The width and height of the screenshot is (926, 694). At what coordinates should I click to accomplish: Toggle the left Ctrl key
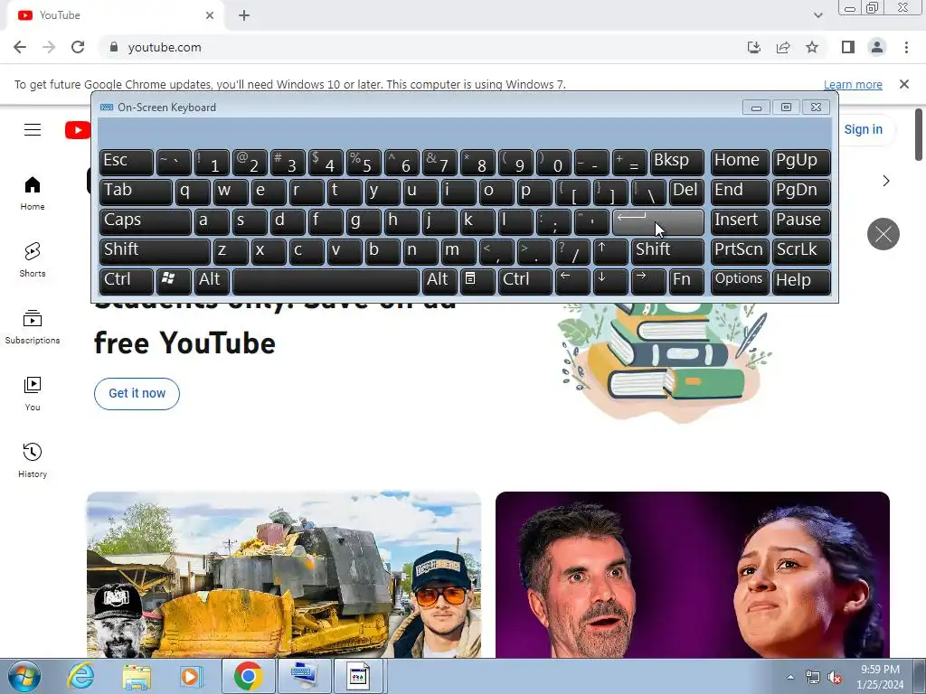[127, 281]
